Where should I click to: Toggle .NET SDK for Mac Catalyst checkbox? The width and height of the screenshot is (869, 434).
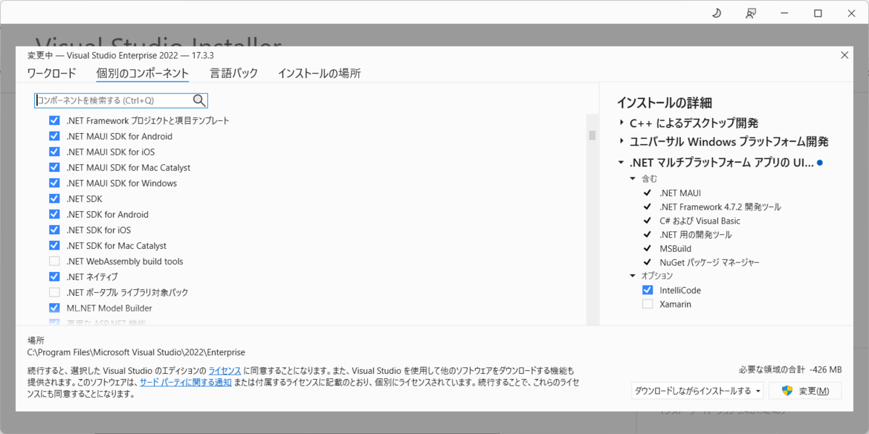pyautogui.click(x=54, y=245)
